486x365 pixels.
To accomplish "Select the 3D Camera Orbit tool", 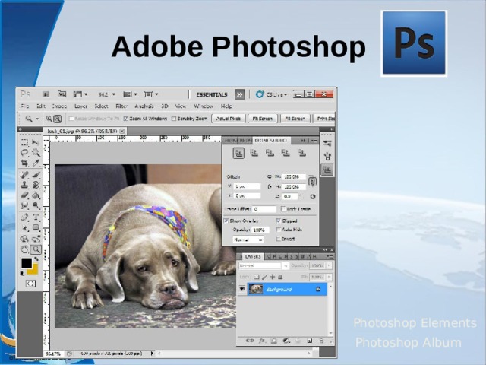I will [36, 239].
